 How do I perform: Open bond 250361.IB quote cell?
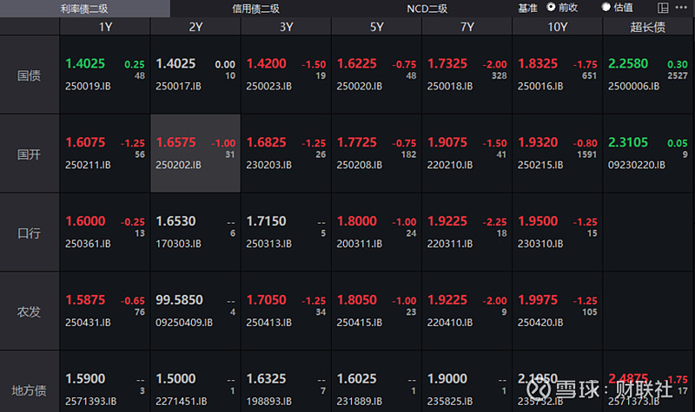(105, 232)
